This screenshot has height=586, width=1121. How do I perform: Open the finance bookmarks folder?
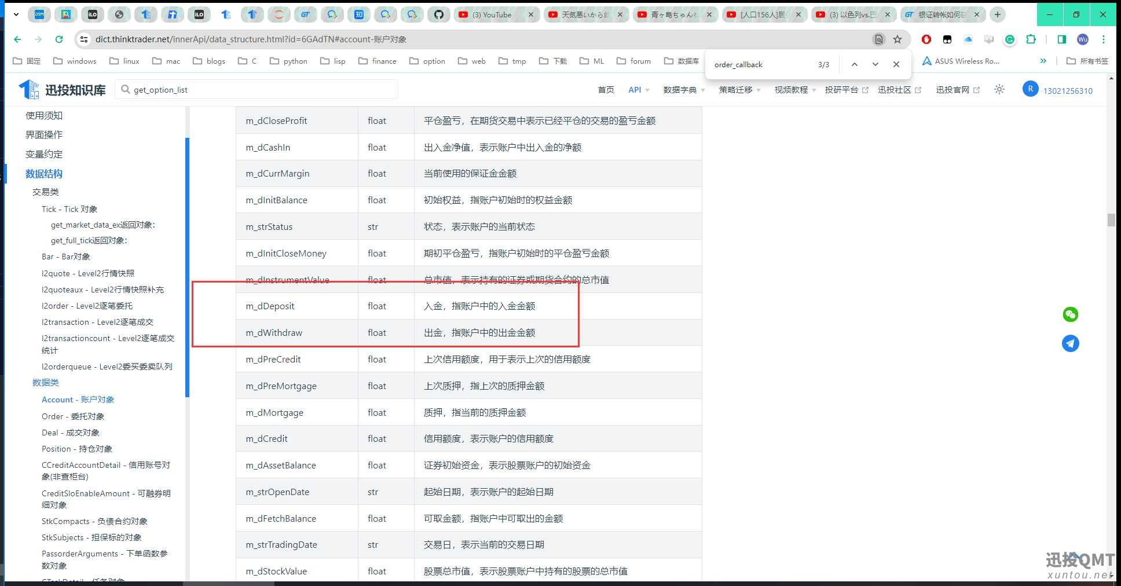coord(378,61)
